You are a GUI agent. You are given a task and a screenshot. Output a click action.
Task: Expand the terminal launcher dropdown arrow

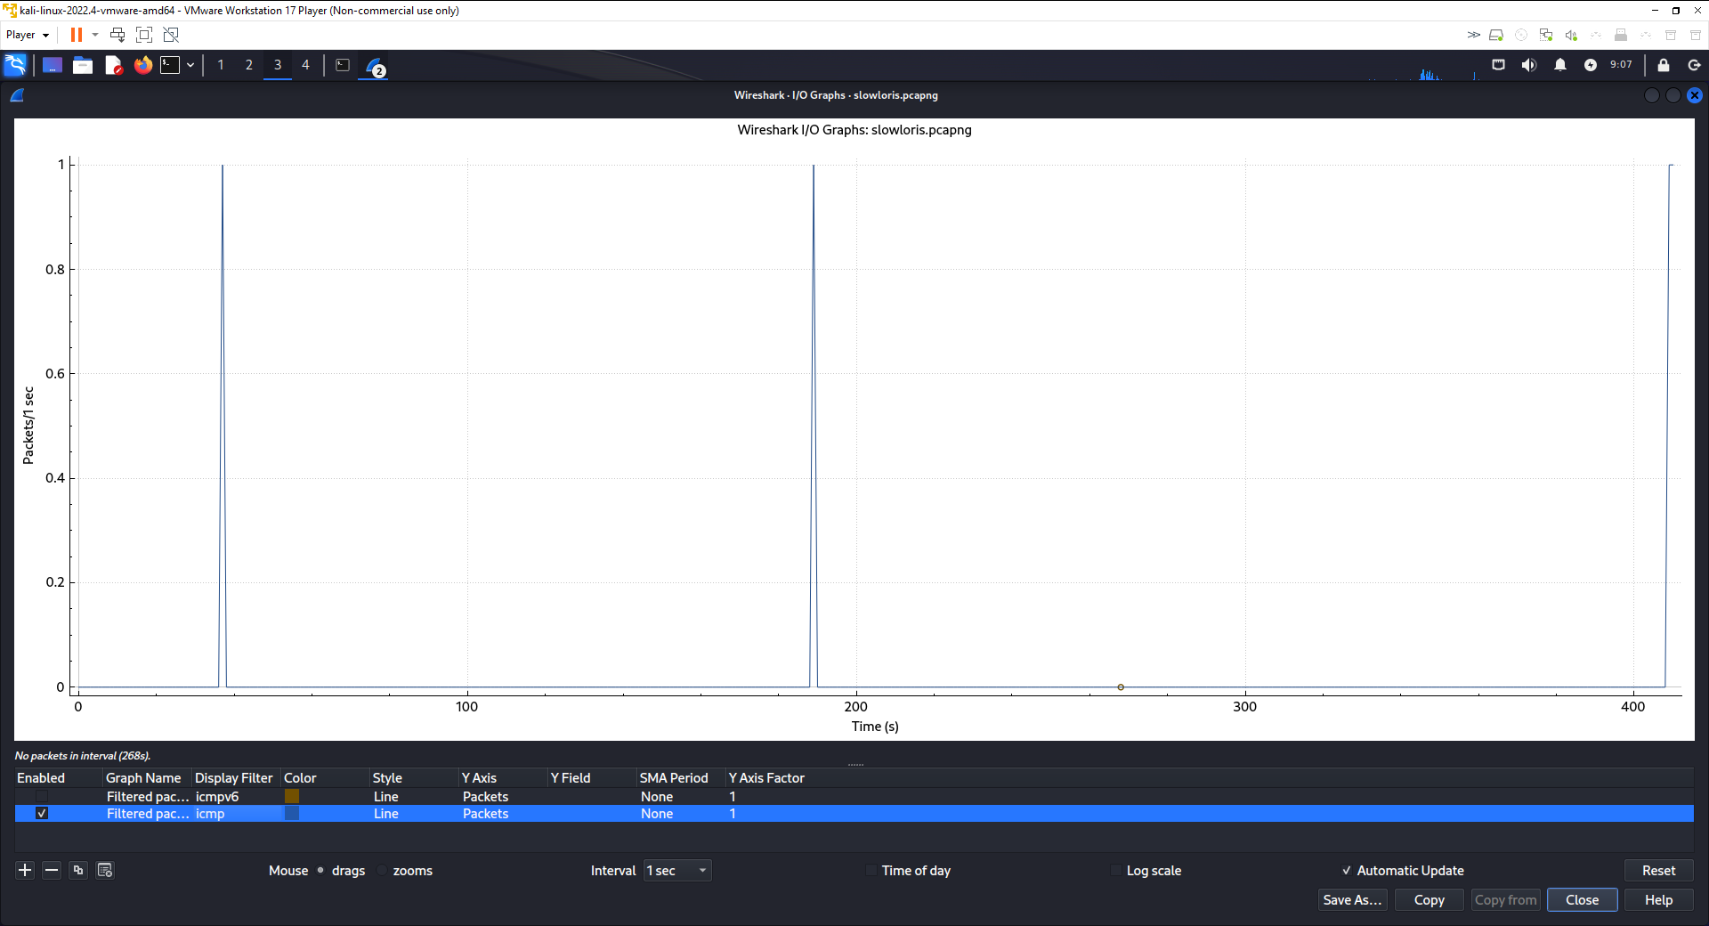click(190, 65)
